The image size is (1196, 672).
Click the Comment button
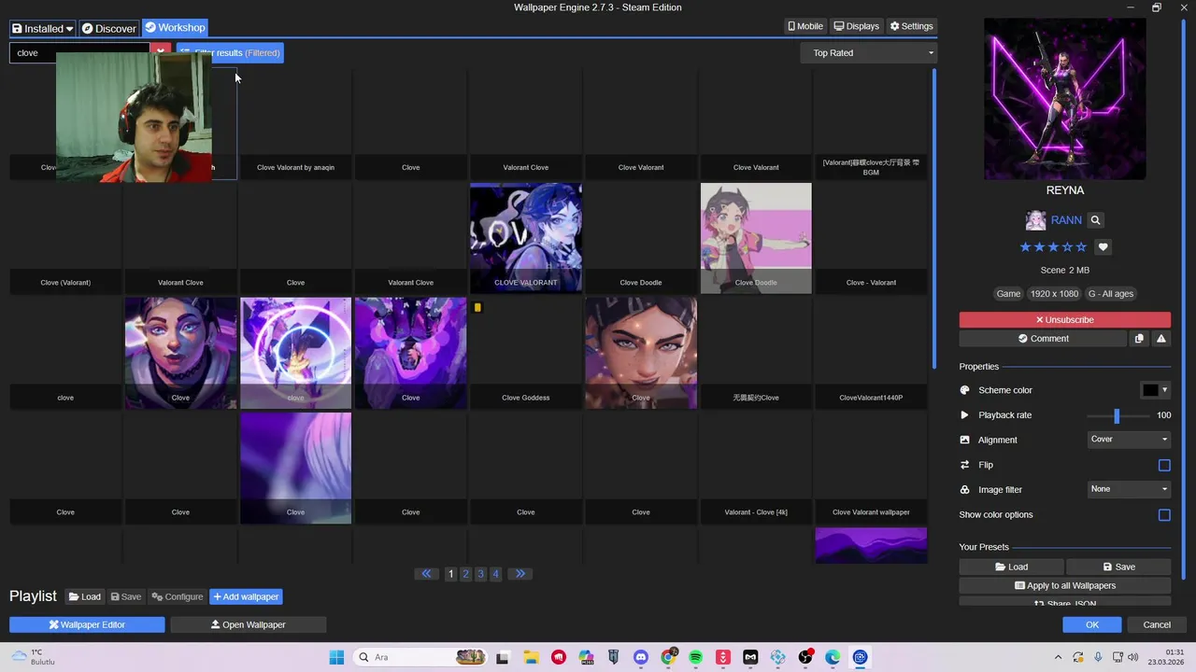tap(1043, 339)
